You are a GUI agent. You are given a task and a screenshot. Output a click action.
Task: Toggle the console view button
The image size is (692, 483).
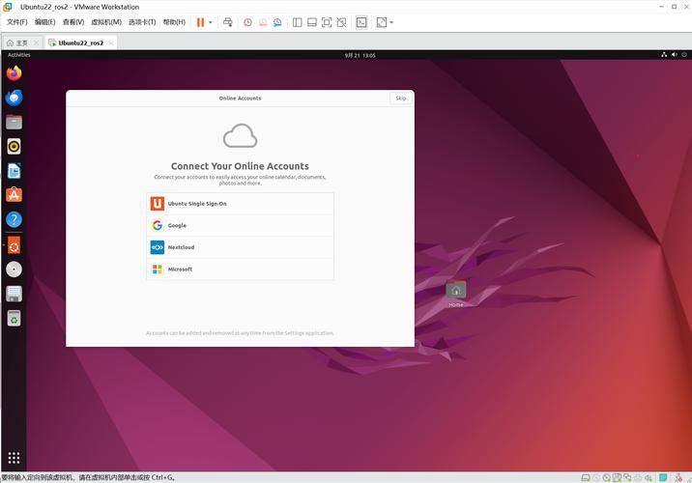pos(361,22)
